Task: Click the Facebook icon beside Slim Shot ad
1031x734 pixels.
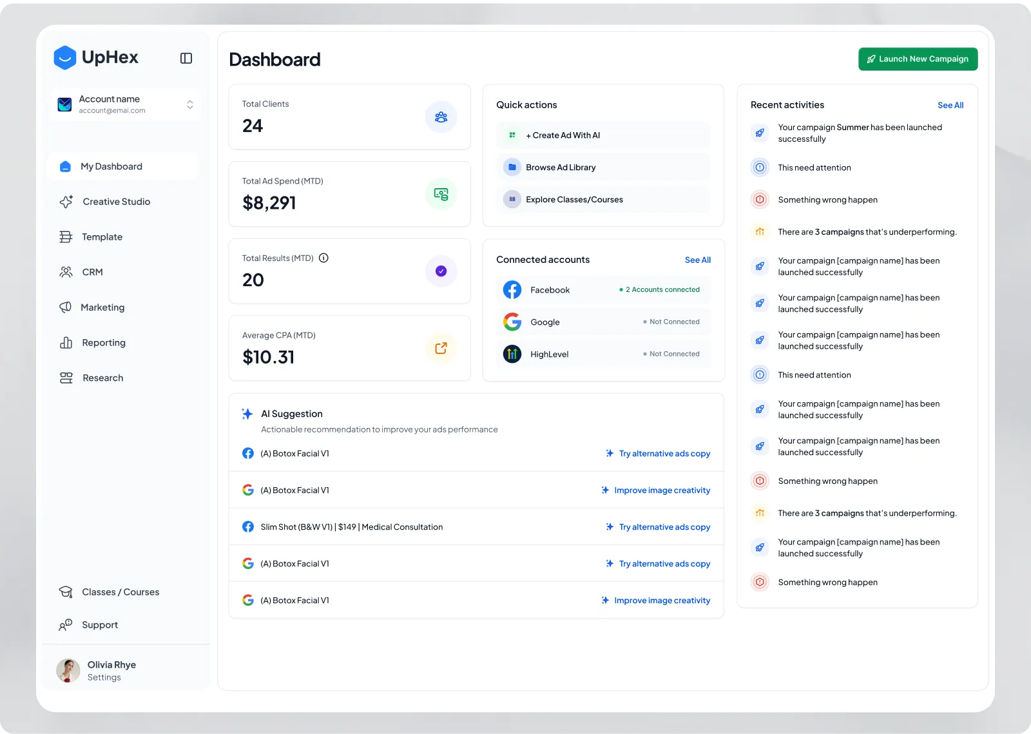Action: click(248, 527)
